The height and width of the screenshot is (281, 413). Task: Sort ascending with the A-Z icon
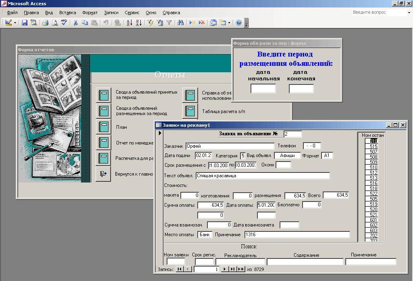[129, 23]
